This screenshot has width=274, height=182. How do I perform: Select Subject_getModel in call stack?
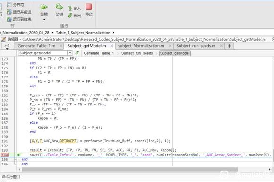coord(175,53)
